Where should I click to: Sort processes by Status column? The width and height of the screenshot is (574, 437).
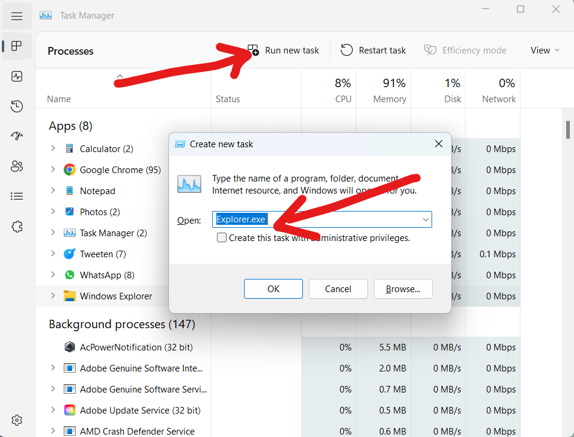click(256, 89)
